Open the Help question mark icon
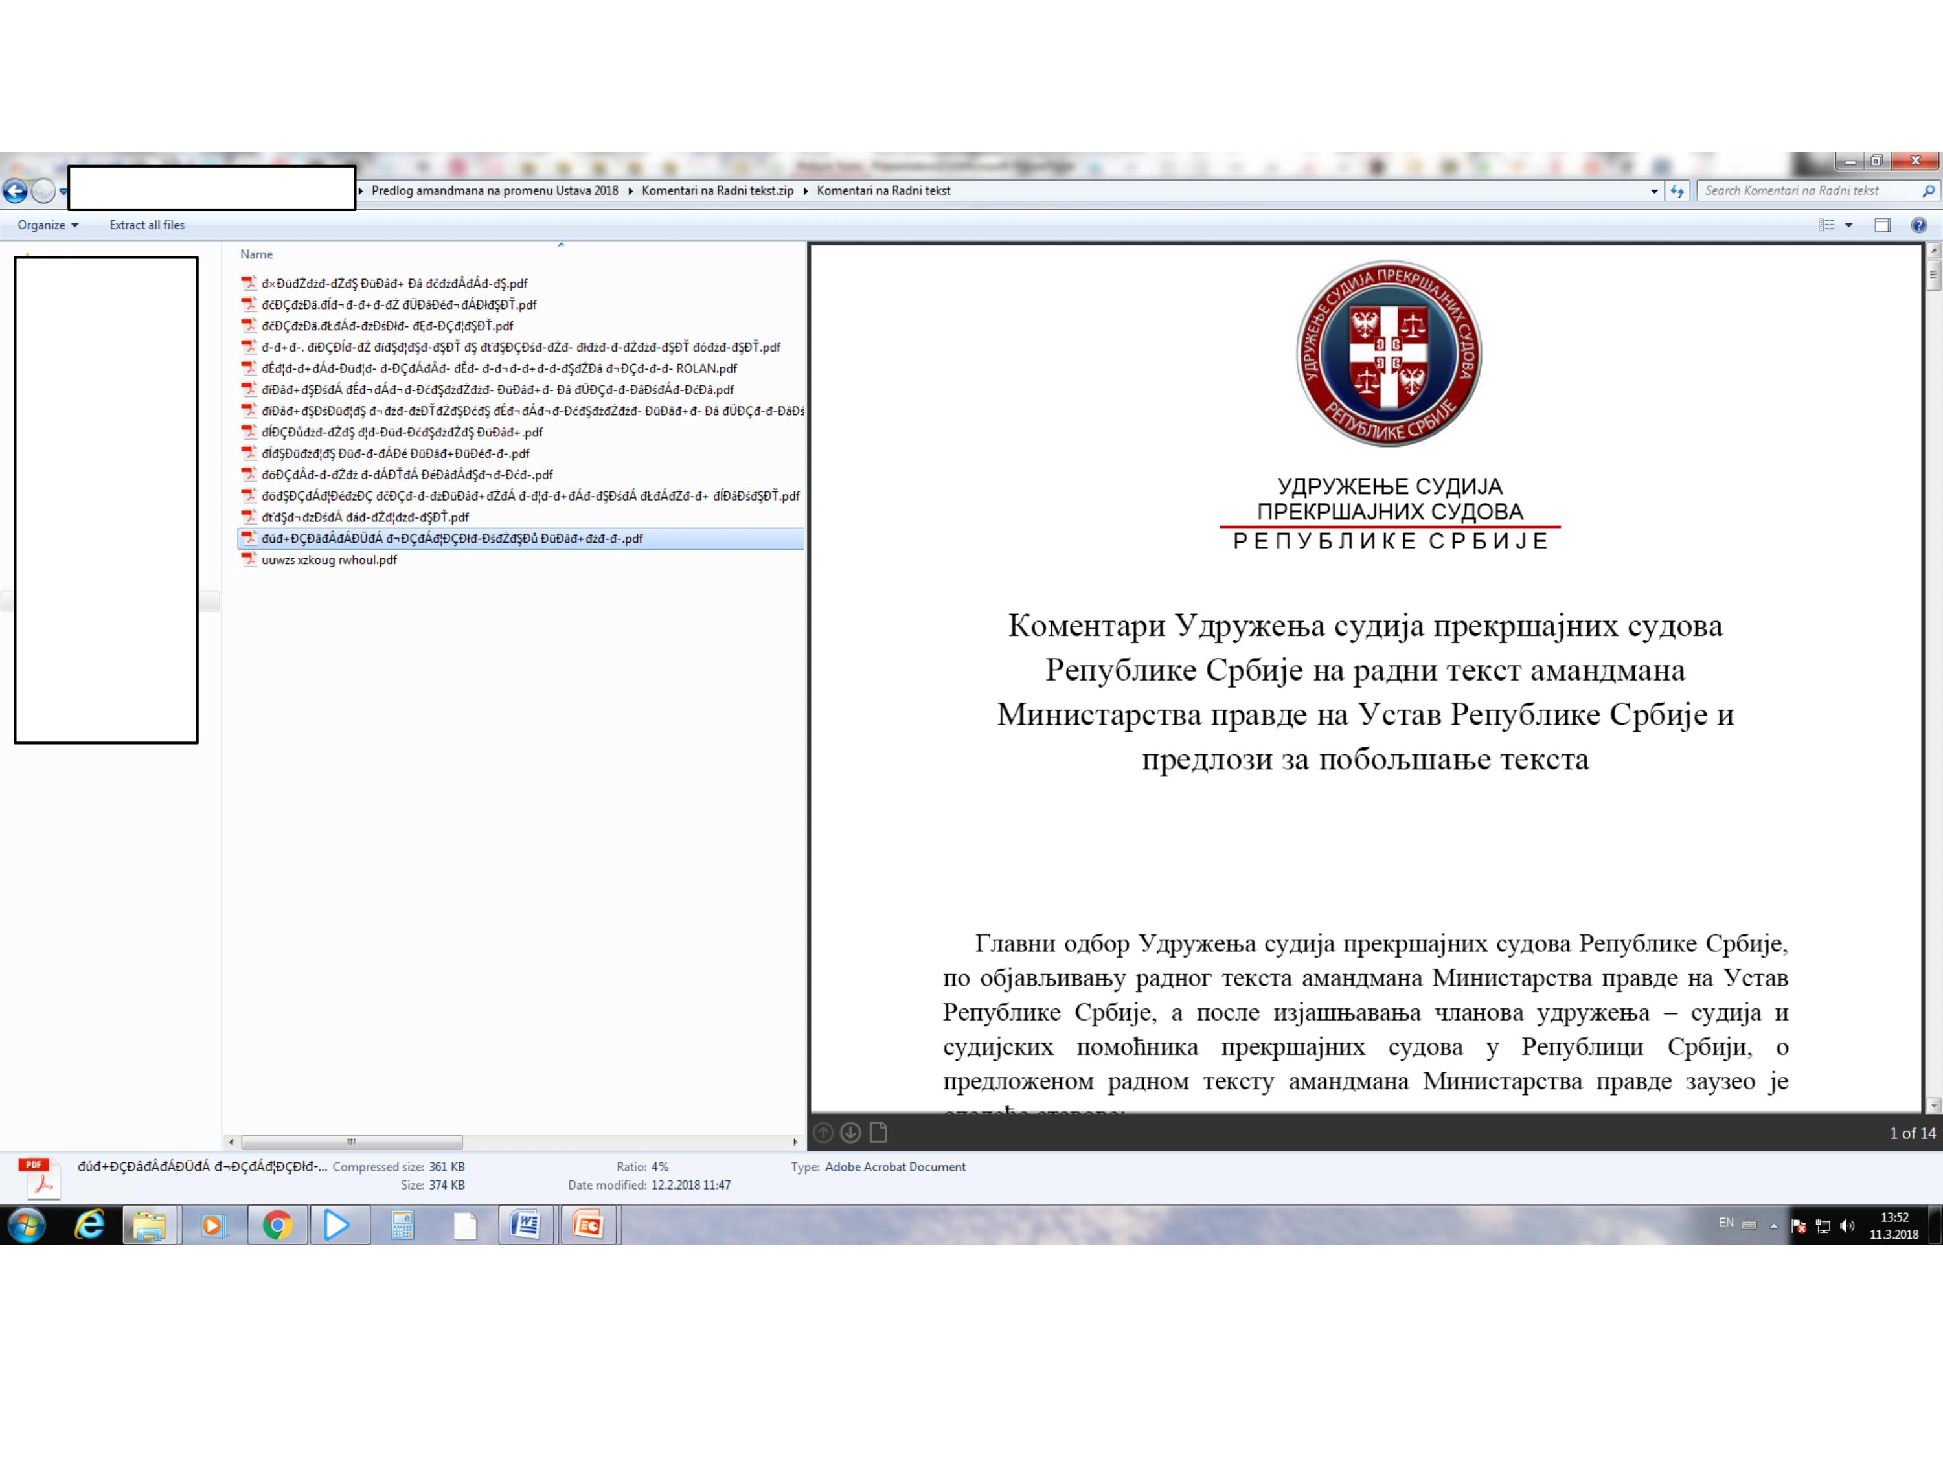Viewport: 1943px width, 1457px height. point(1918,225)
